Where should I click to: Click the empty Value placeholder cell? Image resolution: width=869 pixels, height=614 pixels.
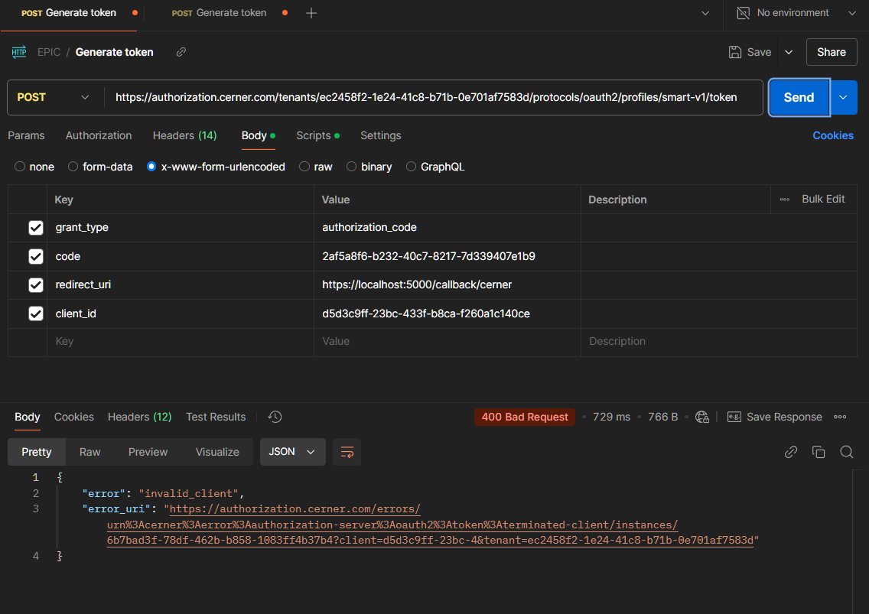(x=448, y=342)
